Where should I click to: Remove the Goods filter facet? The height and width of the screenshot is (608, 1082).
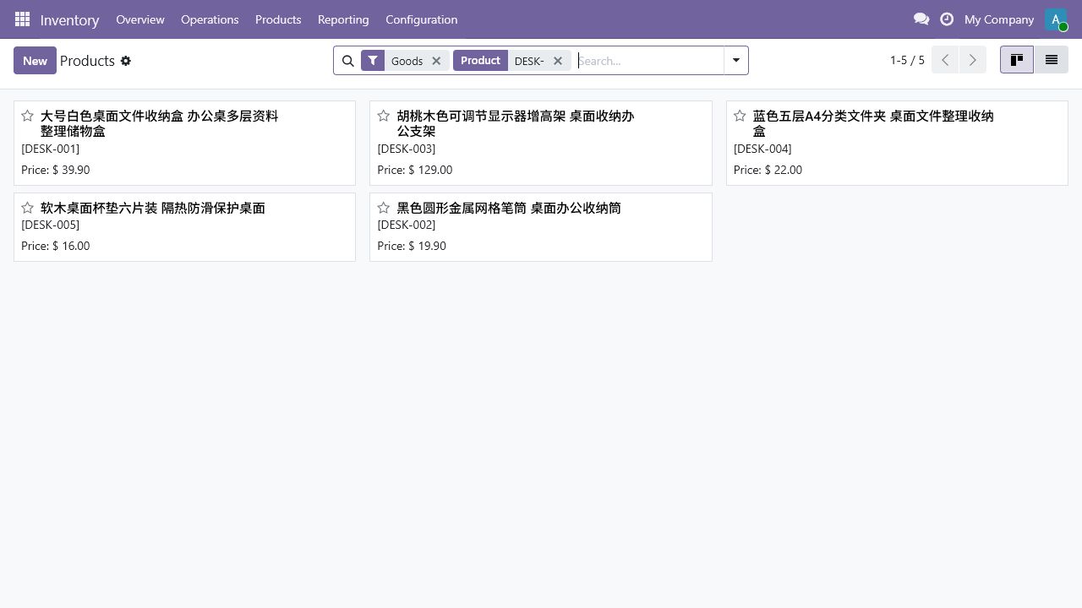tap(436, 61)
